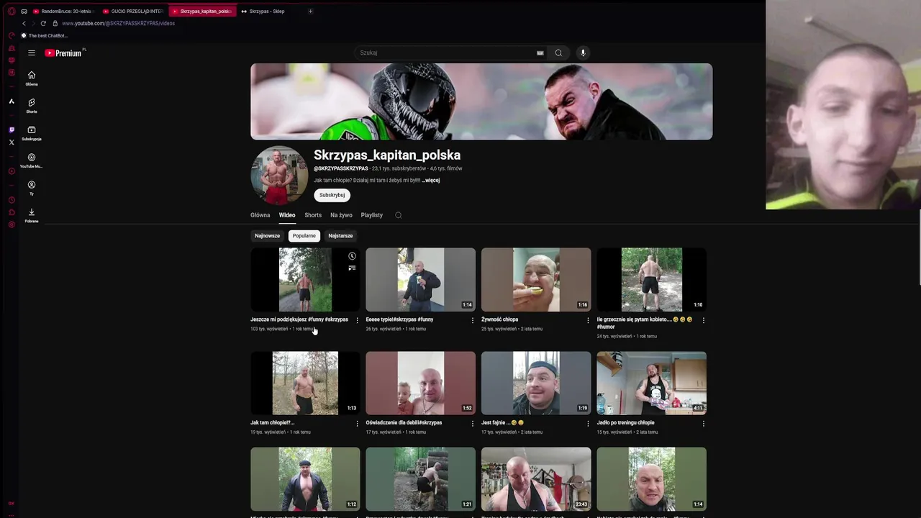Open options for 'Eeeee typie' video
921x518 pixels.
[x=473, y=320]
